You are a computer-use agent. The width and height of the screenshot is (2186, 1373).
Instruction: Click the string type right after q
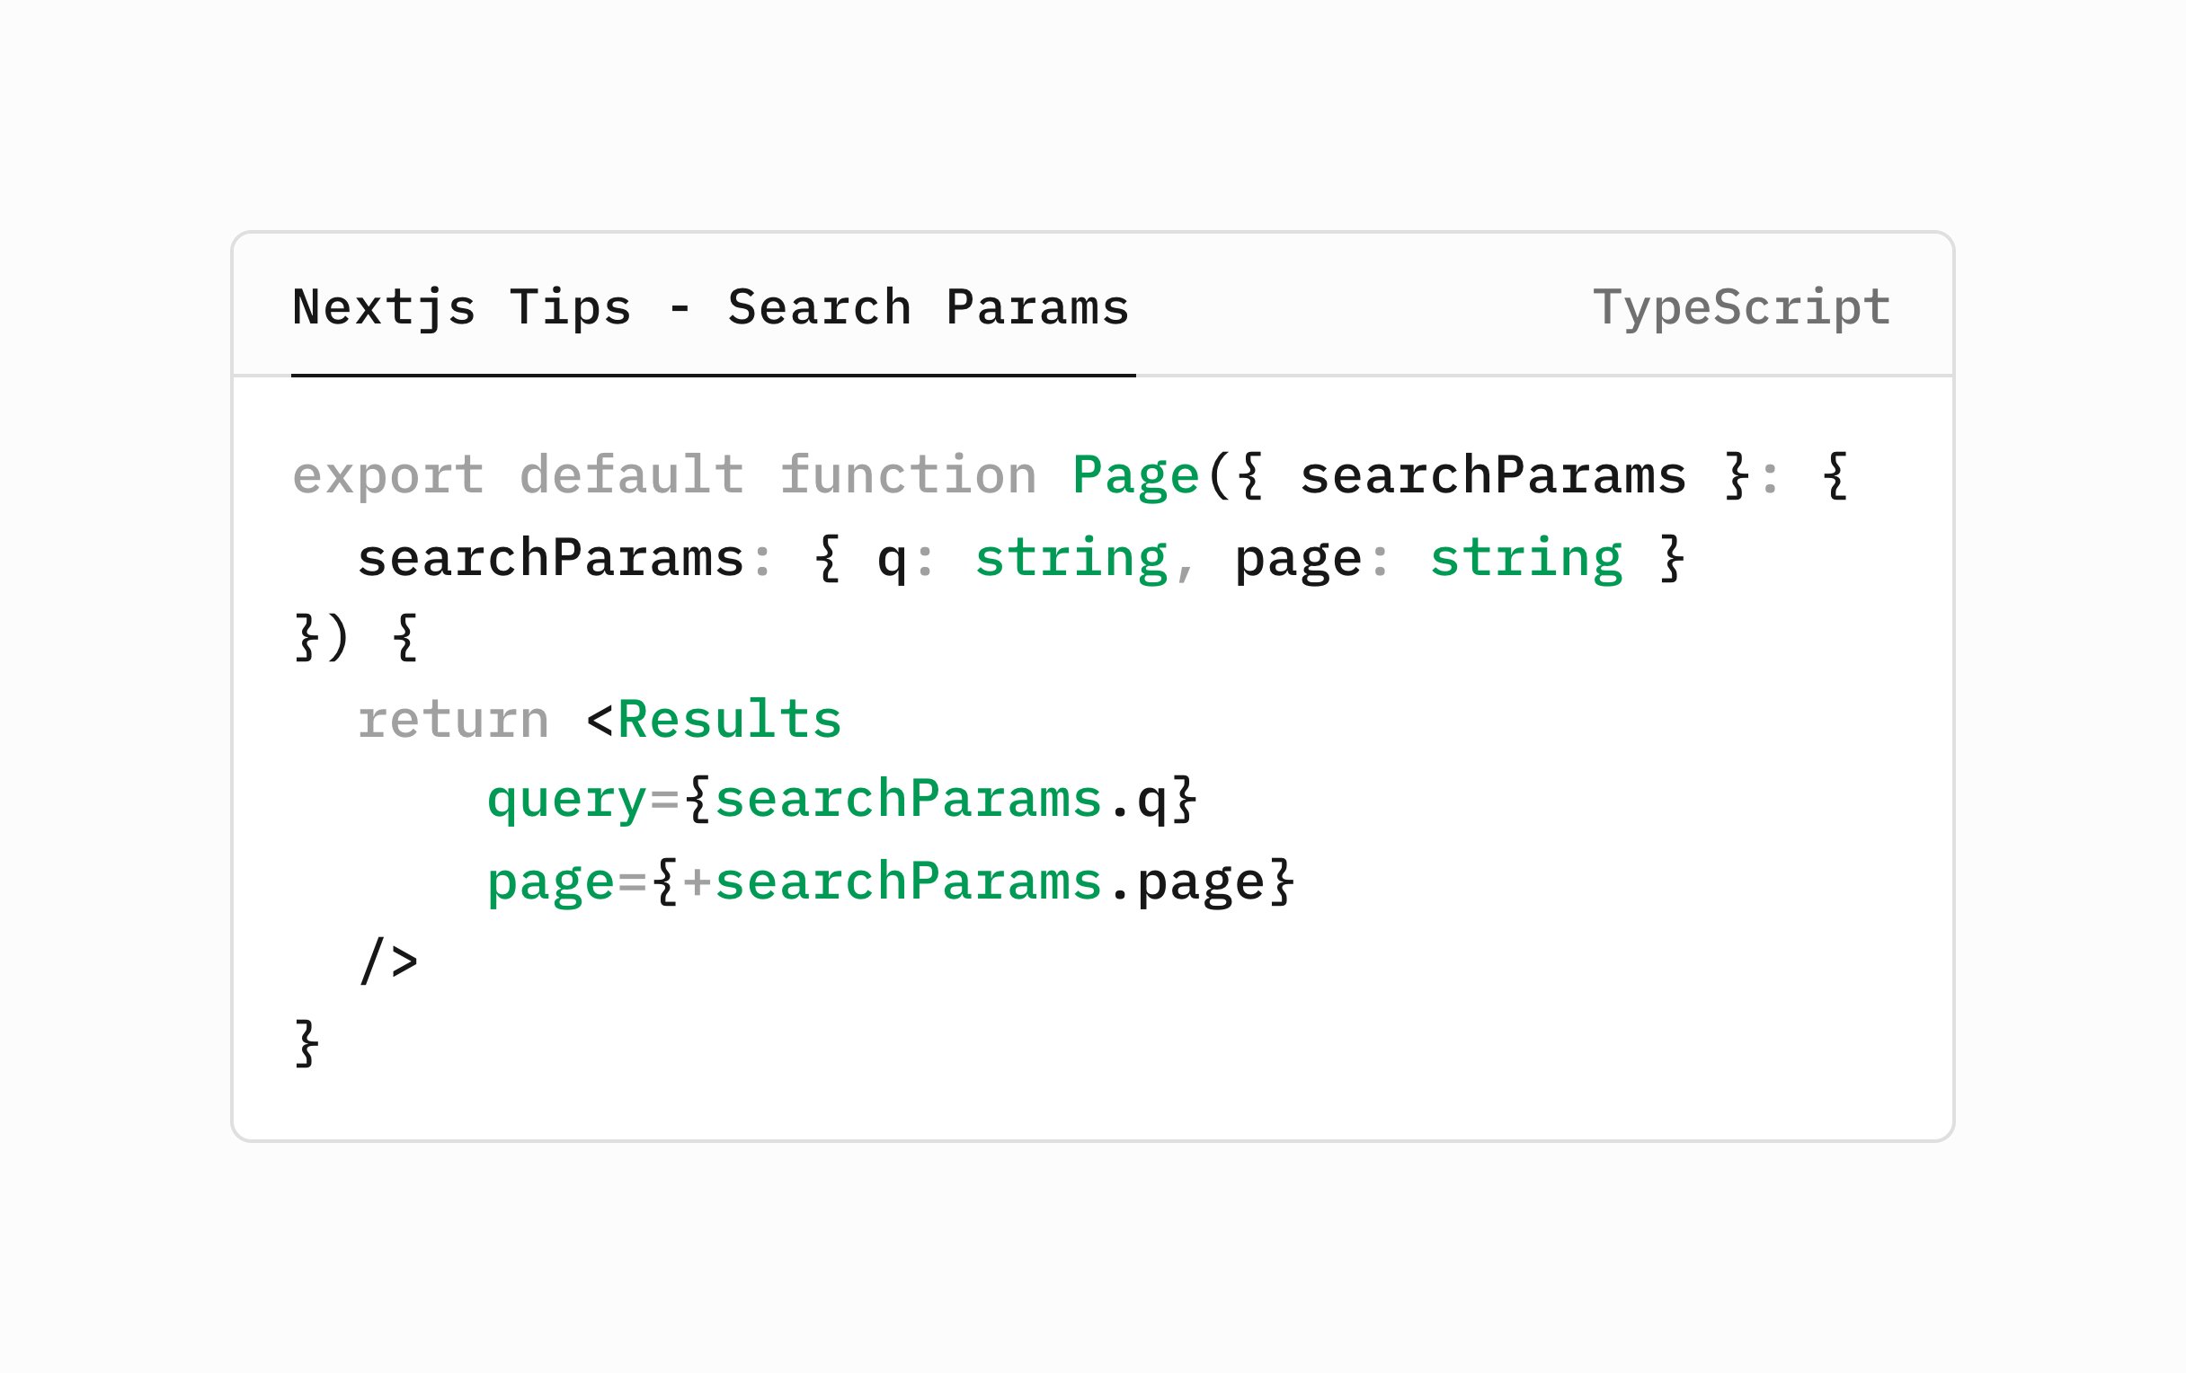(1071, 557)
